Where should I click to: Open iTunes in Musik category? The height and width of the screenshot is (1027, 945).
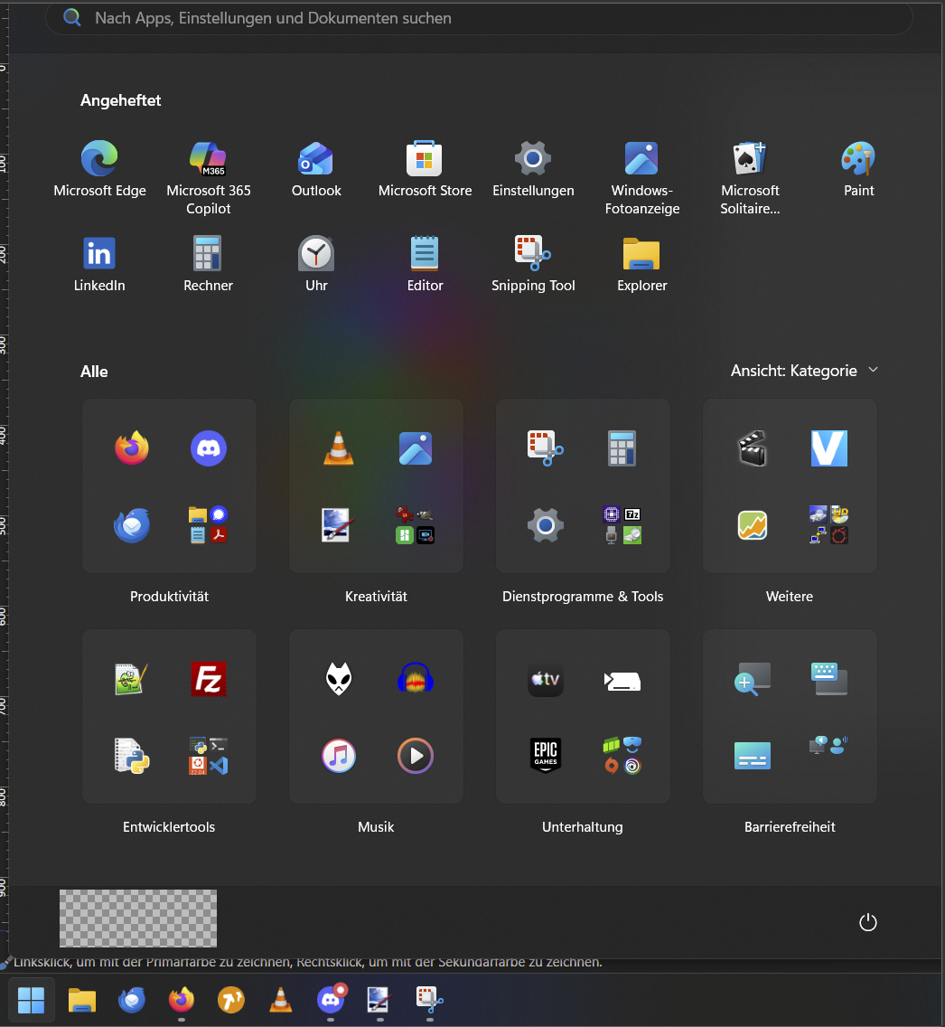(x=339, y=756)
